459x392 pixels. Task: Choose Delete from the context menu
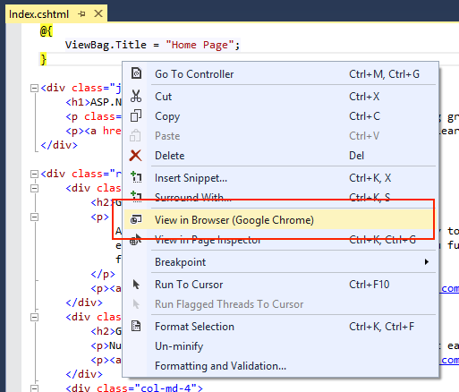(280, 156)
